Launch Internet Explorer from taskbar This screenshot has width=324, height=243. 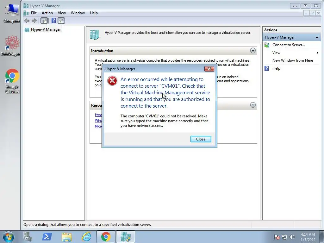pos(86,237)
